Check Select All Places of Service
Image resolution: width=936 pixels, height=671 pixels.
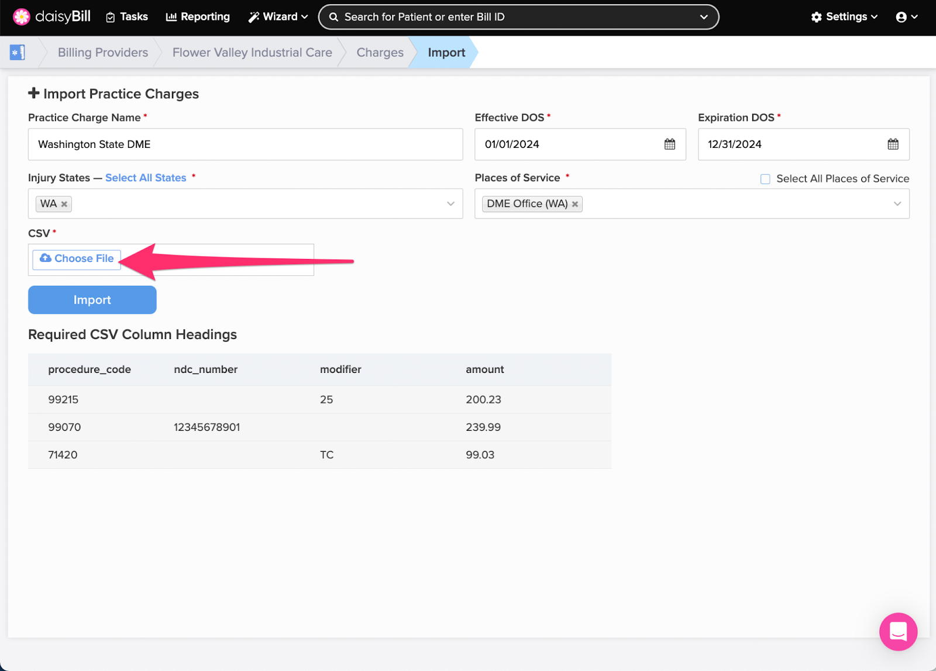pyautogui.click(x=765, y=179)
